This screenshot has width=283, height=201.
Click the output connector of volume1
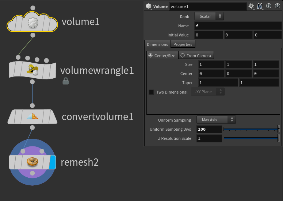[x=32, y=35]
